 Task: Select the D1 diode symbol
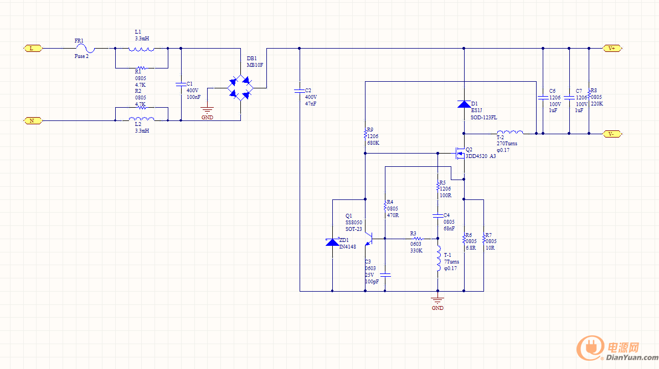click(464, 104)
